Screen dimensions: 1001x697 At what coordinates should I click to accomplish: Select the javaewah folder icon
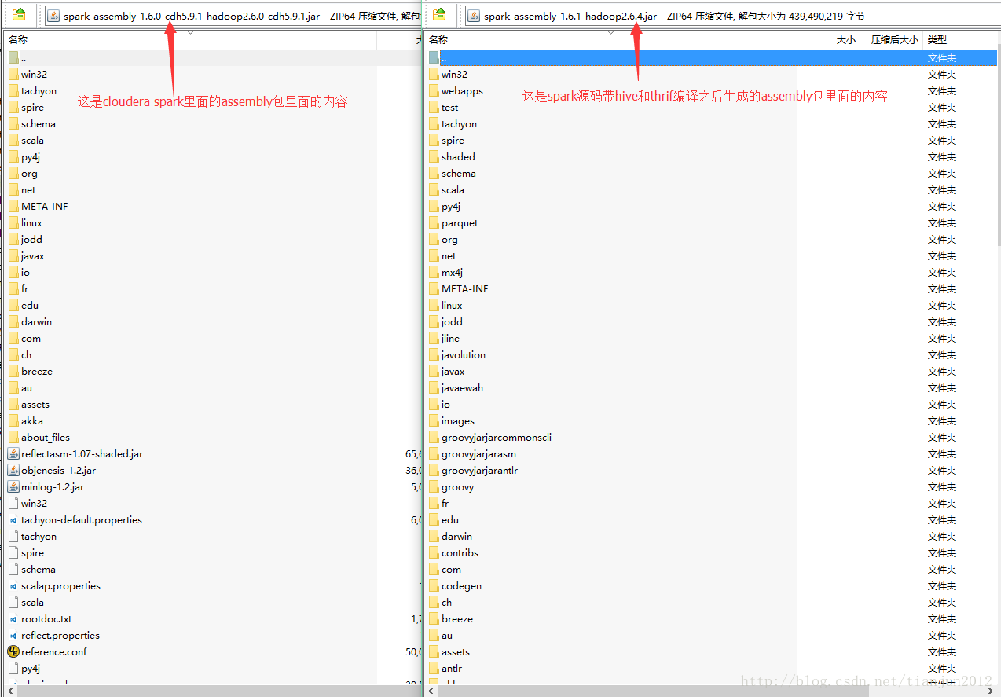(x=434, y=387)
